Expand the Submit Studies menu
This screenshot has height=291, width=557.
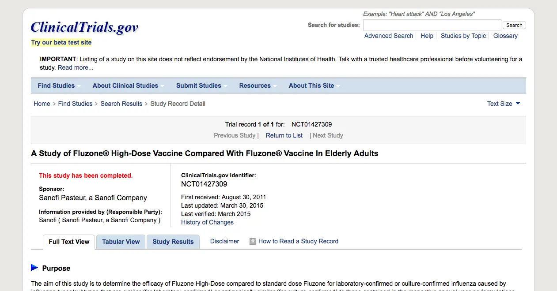[x=201, y=86]
